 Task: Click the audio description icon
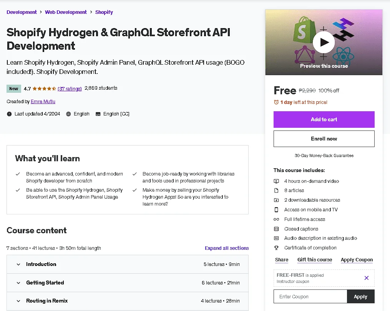(x=276, y=238)
